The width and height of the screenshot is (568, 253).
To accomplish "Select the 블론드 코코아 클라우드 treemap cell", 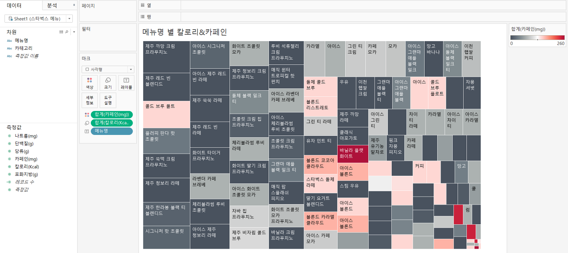I will pyautogui.click(x=320, y=164).
